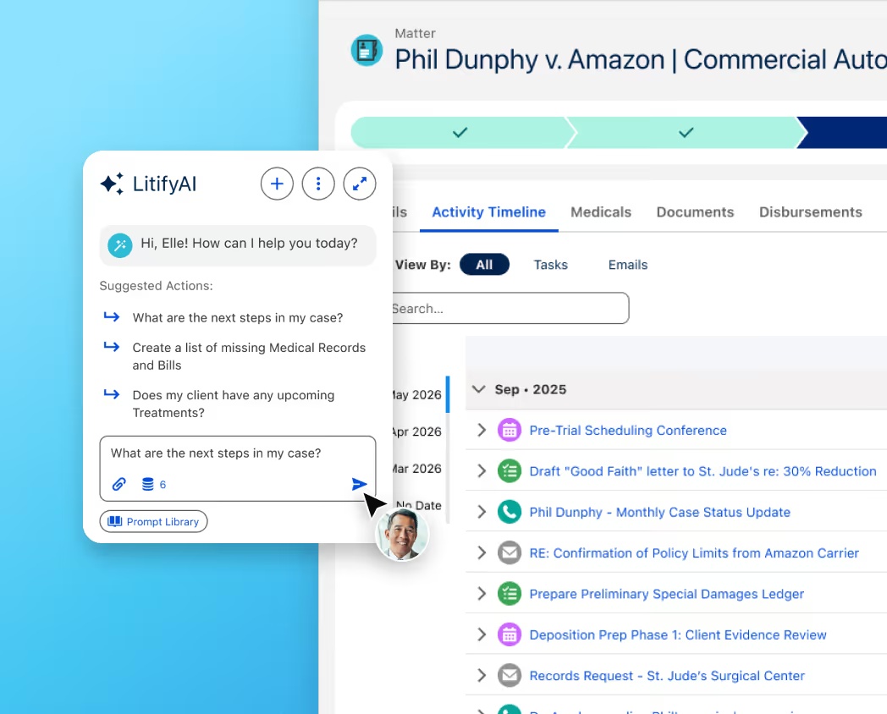The width and height of the screenshot is (887, 714).
Task: Expand Records Request St. Jude's row
Action: point(482,676)
